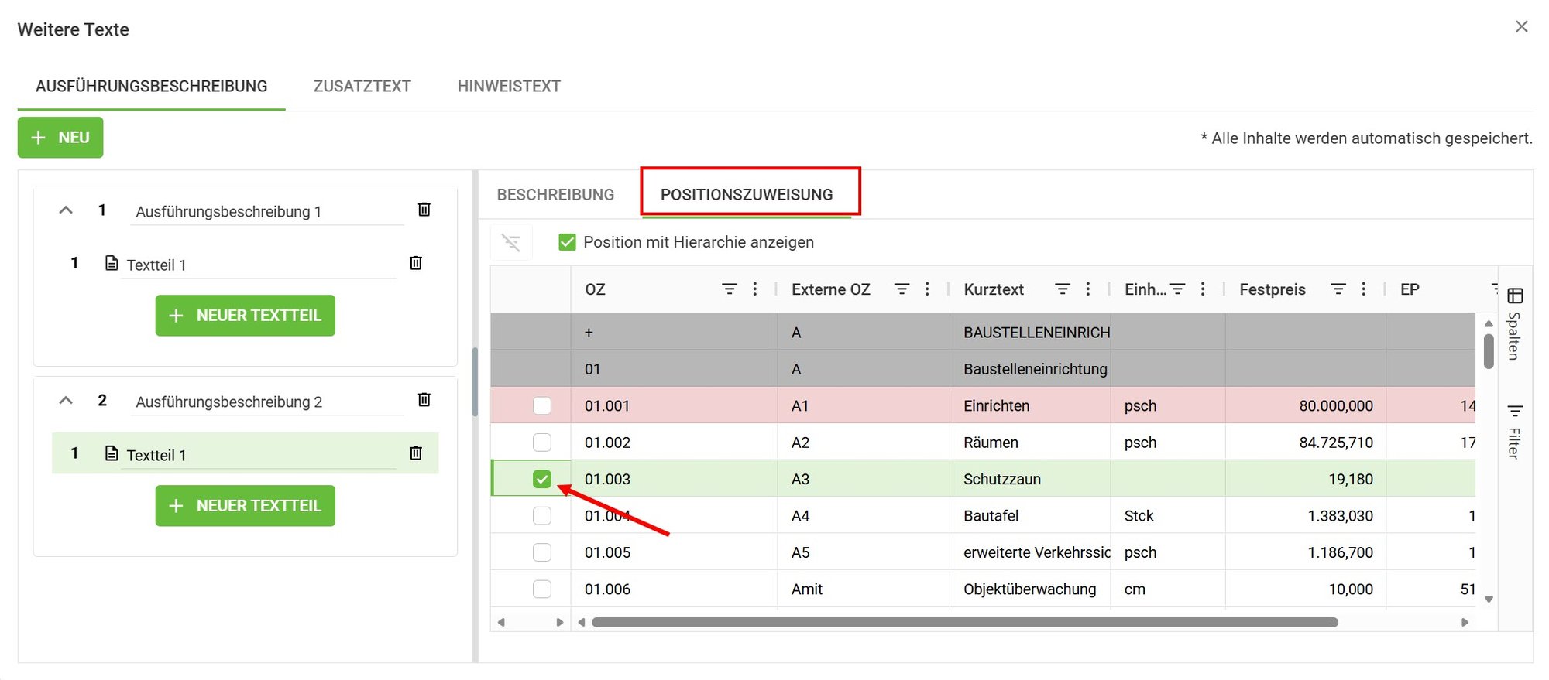Click the green NEU button
Image resolution: width=1549 pixels, height=680 pixels.
click(x=60, y=138)
